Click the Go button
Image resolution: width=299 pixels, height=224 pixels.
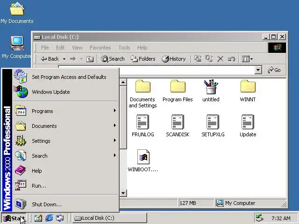click(274, 70)
